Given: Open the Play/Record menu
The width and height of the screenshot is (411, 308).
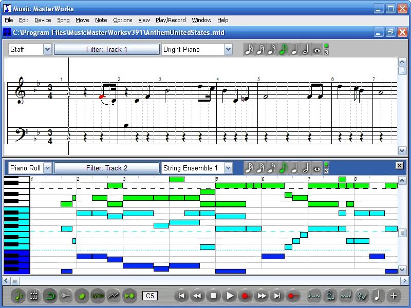Looking at the screenshot, I should tap(171, 20).
